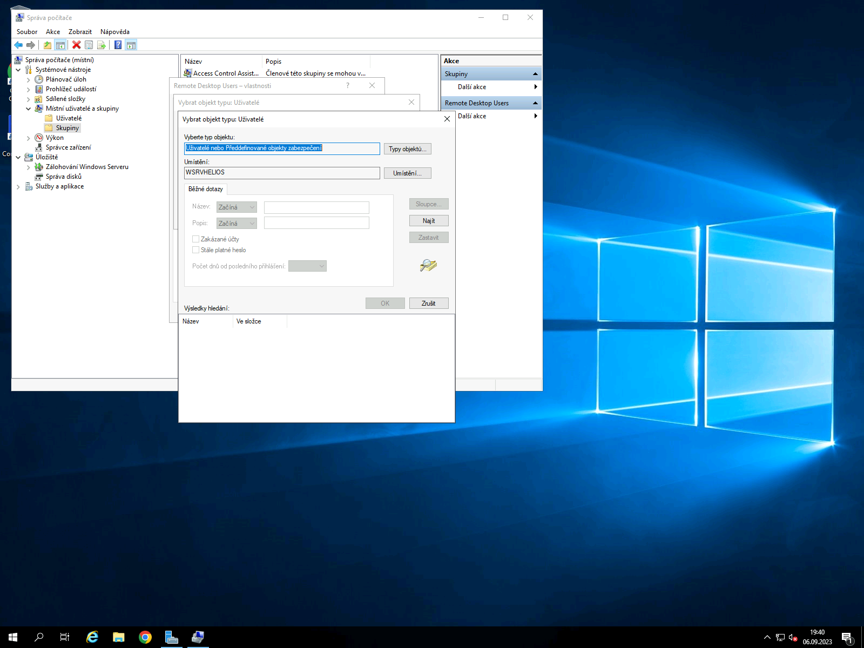Open Správce zařízení in the tree
The image size is (864, 648).
click(68, 147)
